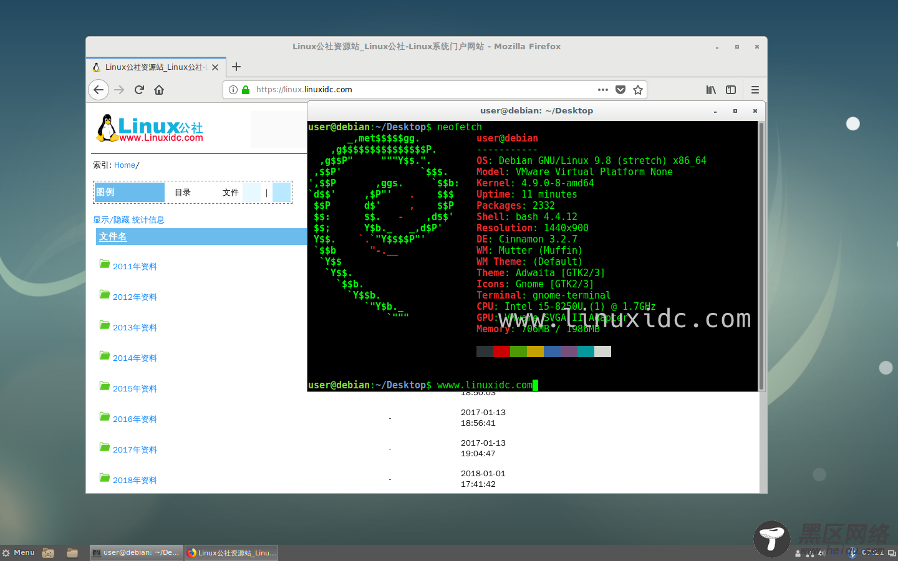Select the 目录 tab

[183, 193]
